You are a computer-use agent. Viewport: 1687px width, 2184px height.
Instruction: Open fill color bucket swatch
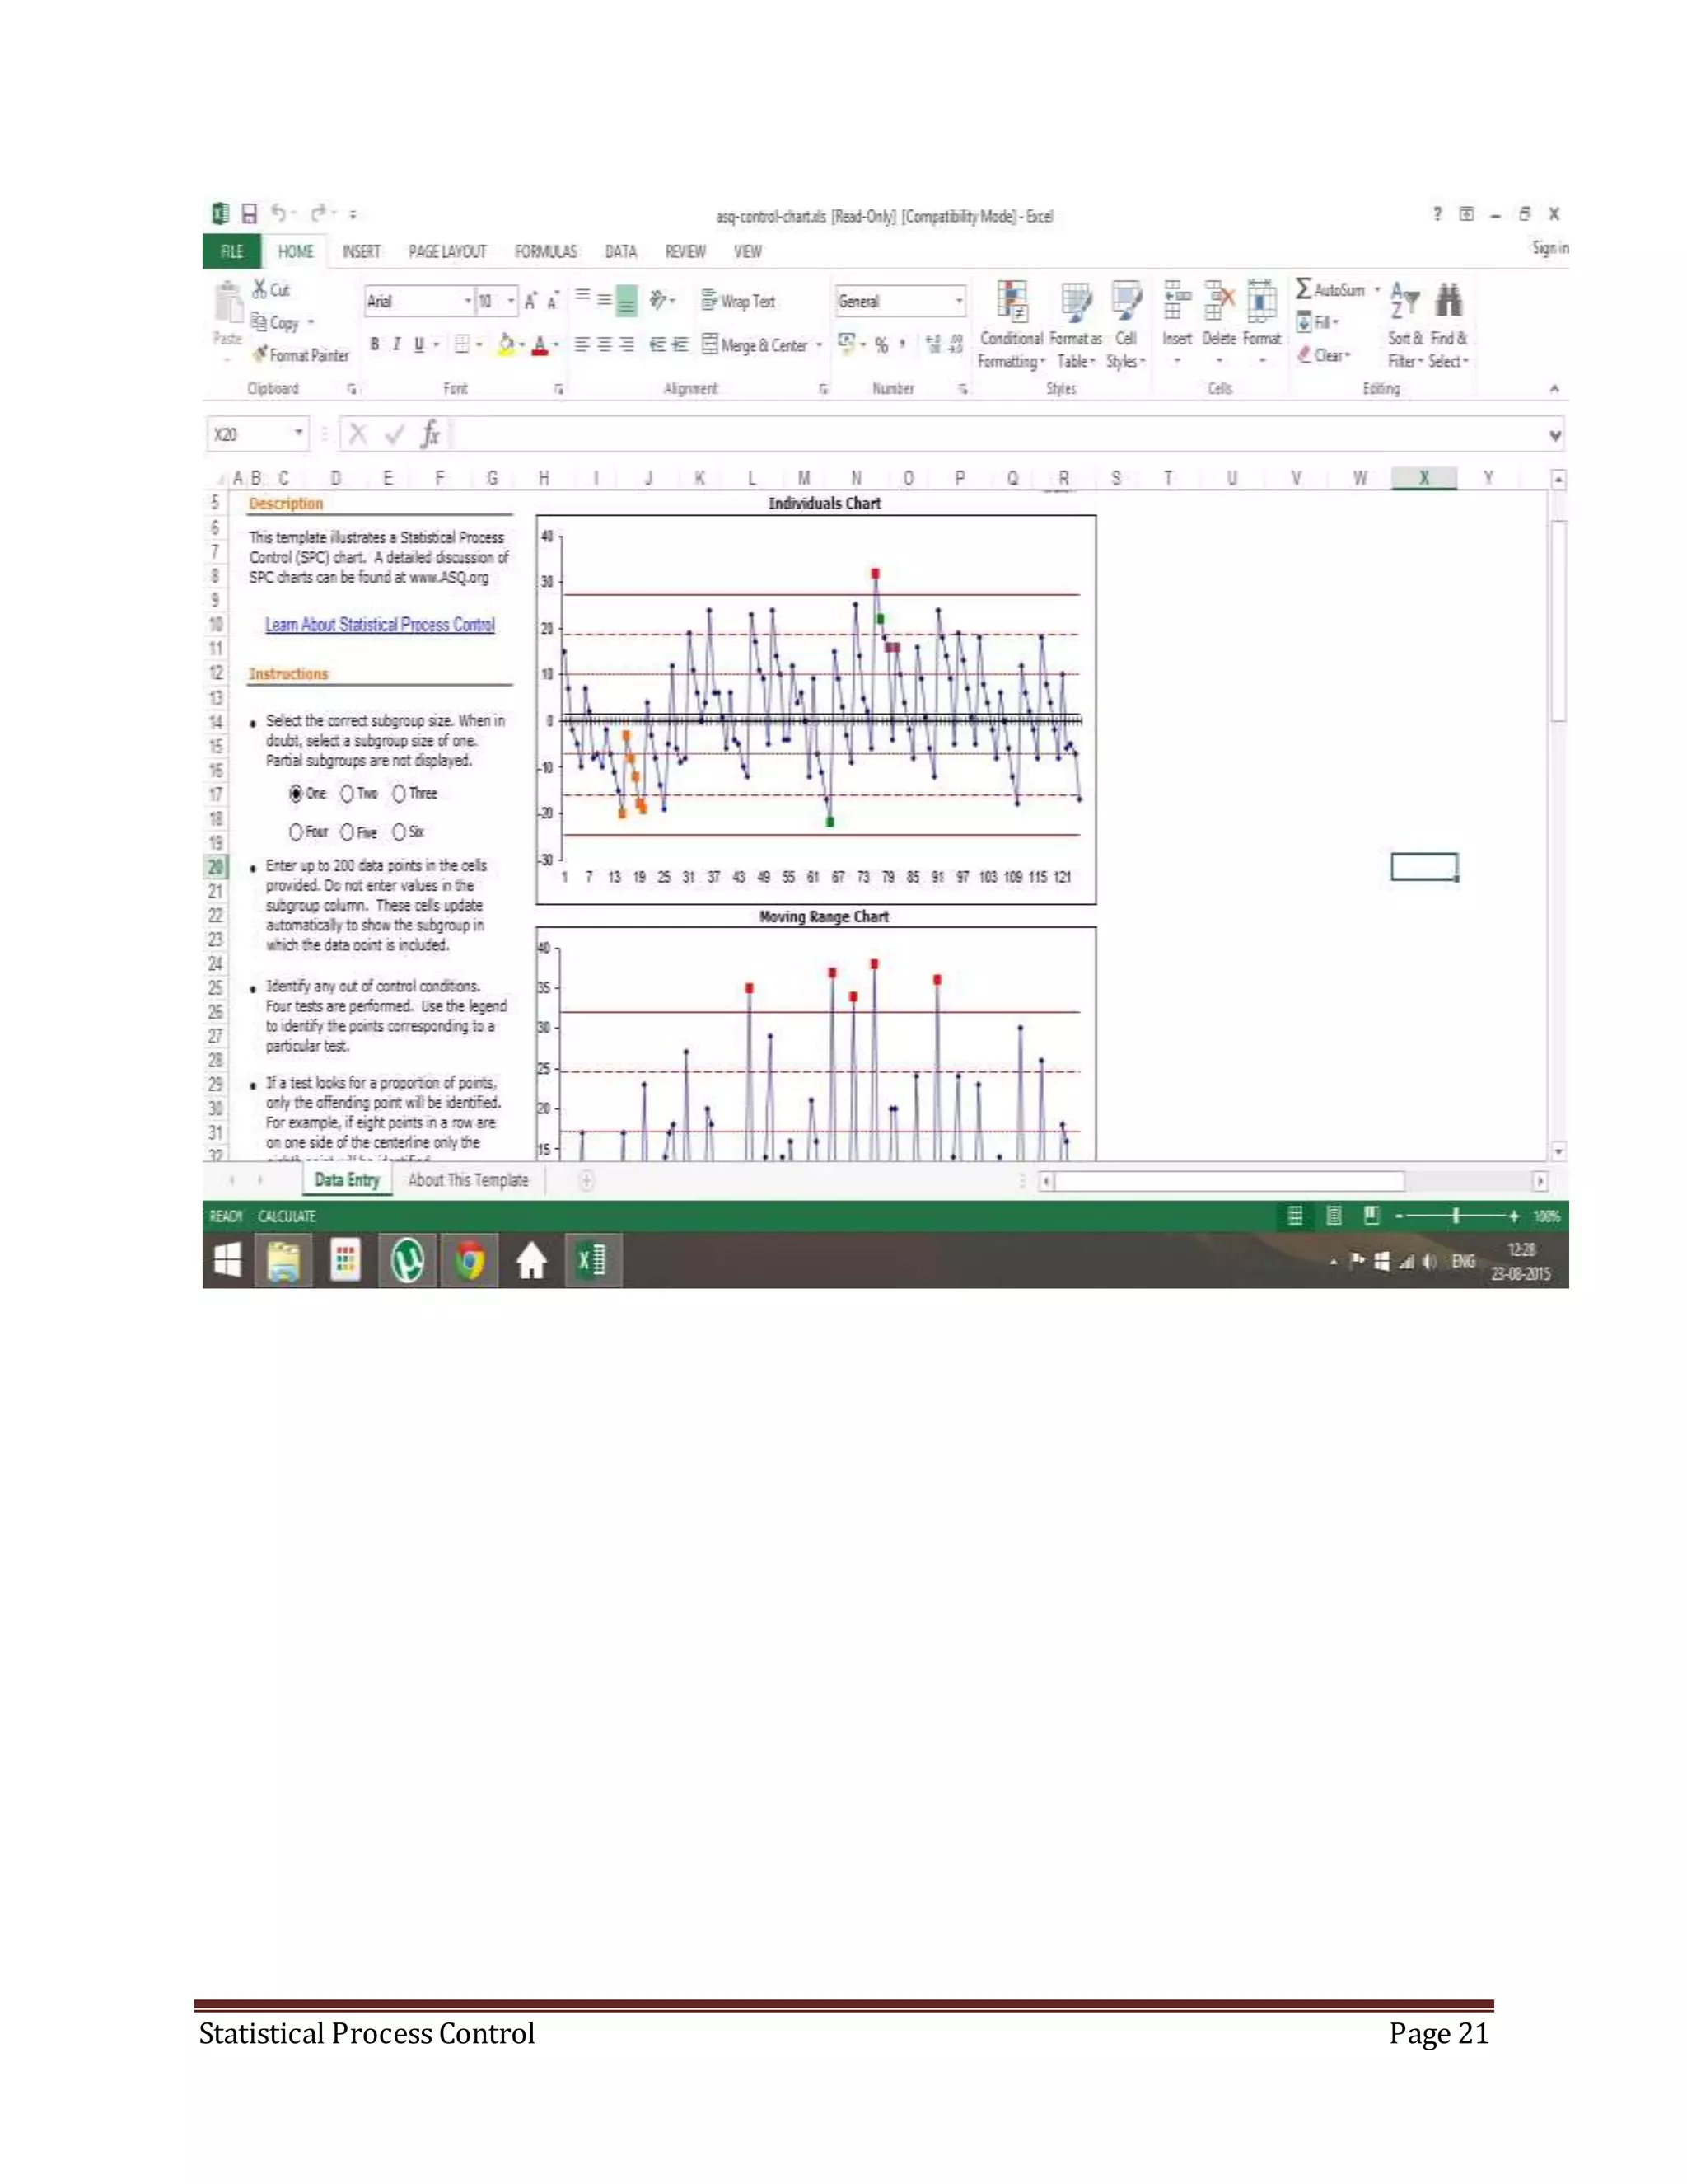pyautogui.click(x=506, y=344)
